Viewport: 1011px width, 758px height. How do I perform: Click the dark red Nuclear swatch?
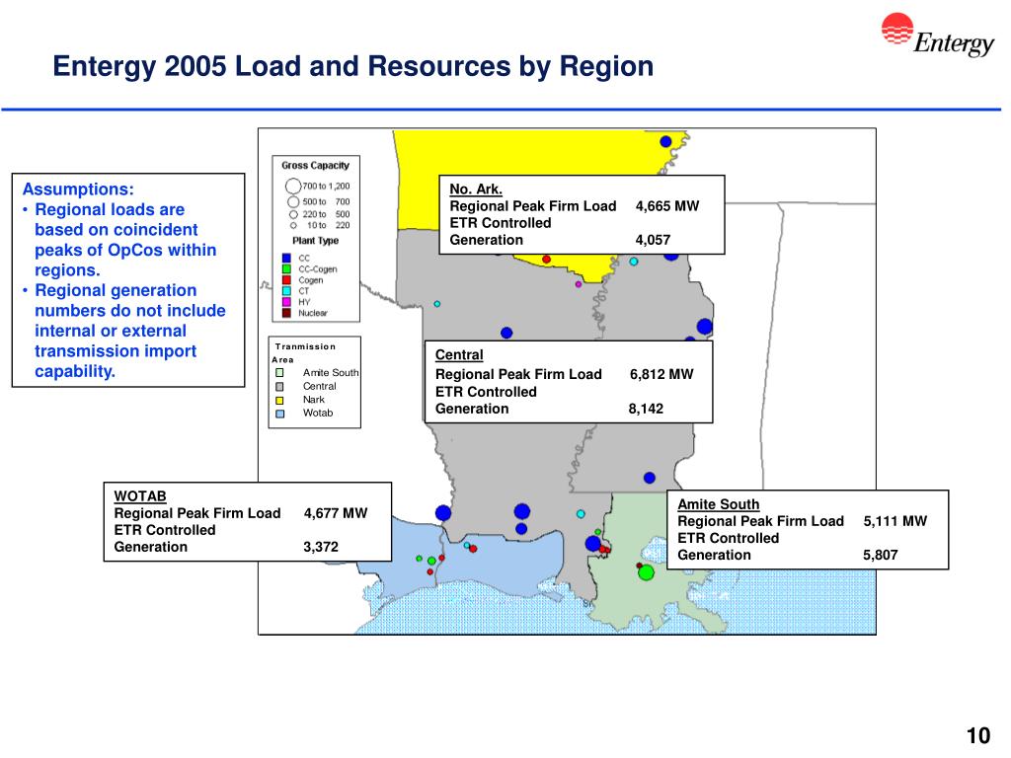(286, 313)
